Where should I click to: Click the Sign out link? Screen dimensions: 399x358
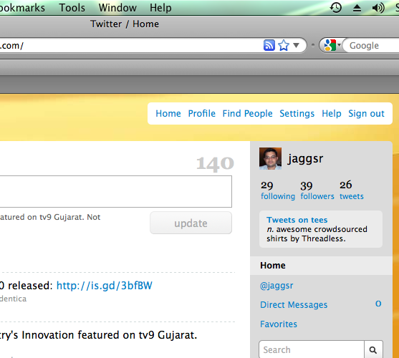click(366, 113)
